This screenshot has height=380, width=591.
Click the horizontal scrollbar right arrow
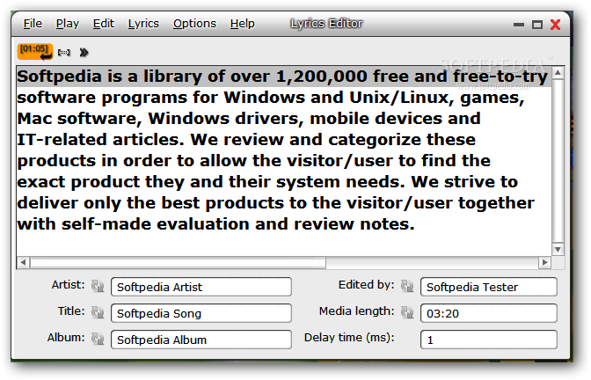544,262
